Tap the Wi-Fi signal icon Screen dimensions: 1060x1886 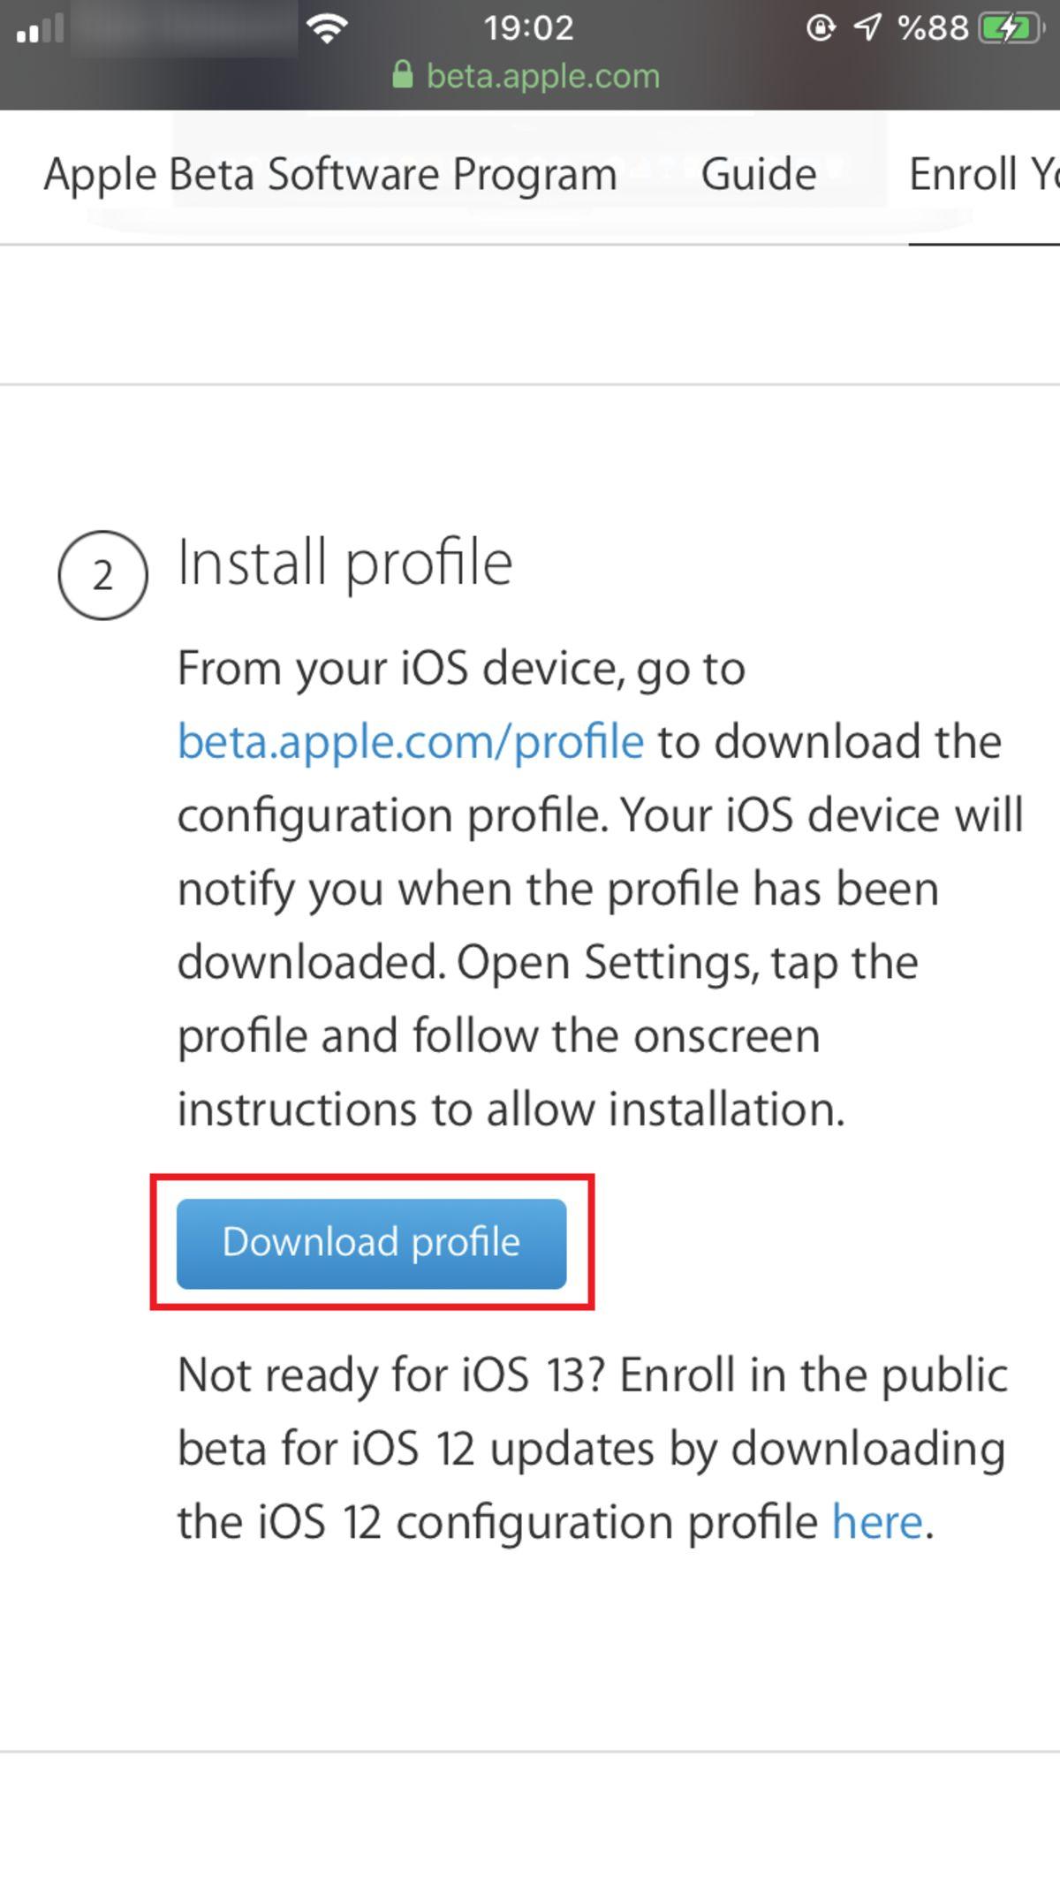pyautogui.click(x=327, y=27)
